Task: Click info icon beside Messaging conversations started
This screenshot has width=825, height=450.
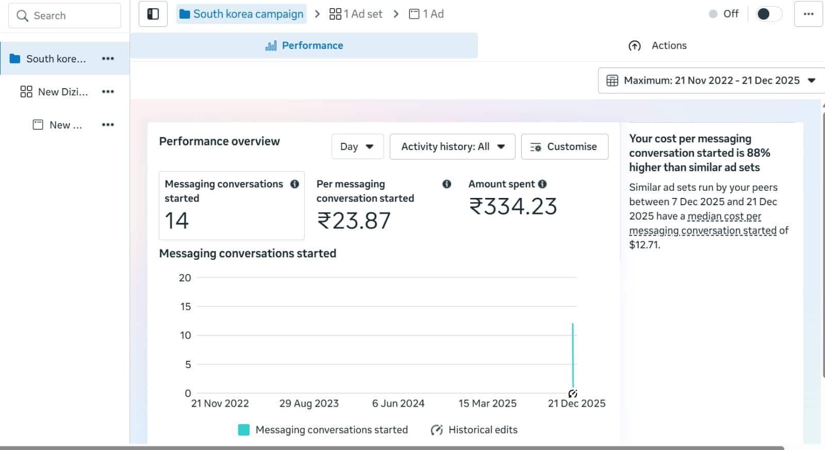Action: [294, 184]
